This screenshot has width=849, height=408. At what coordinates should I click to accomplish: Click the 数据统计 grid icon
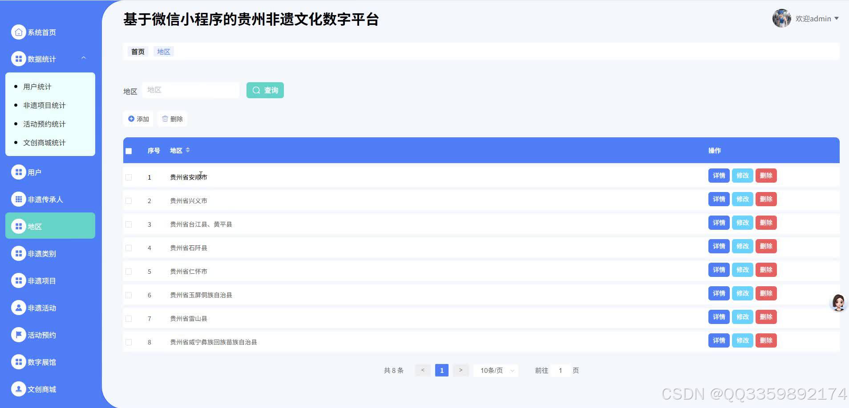point(18,59)
